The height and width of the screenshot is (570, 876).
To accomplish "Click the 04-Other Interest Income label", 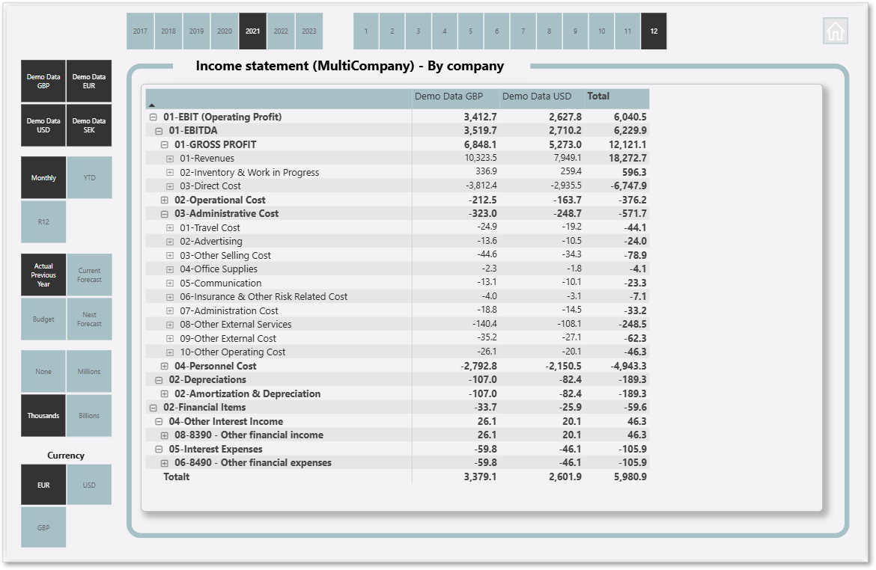I will click(225, 421).
